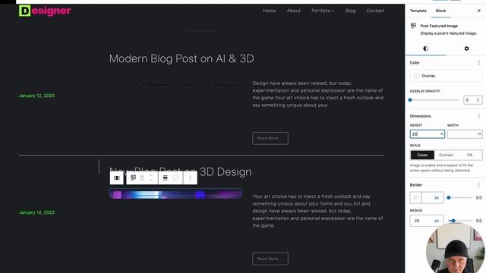The width and height of the screenshot is (486, 273).
Task: Open the Settings gear tab
Action: click(466, 49)
